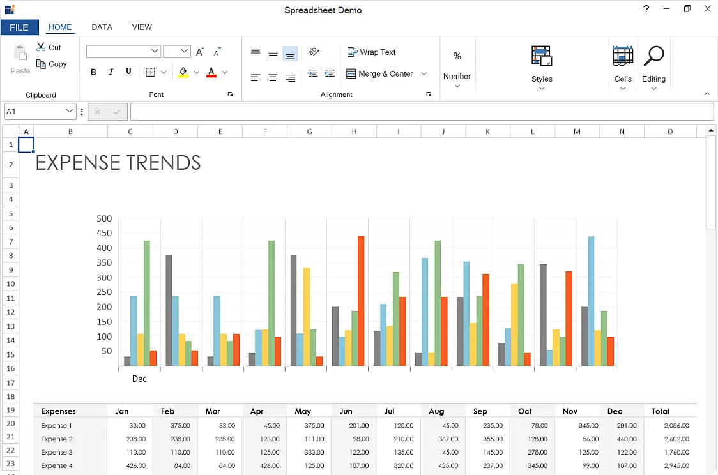Viewport: 718px width, 475px height.
Task: Click the red font color swatch
Action: pyautogui.click(x=211, y=75)
